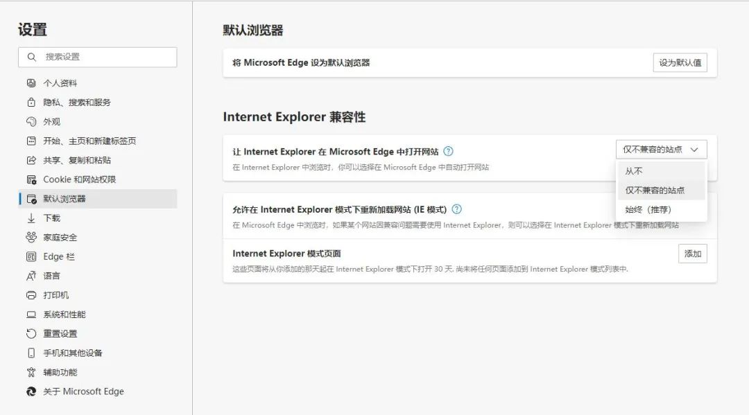Click the 重置设置 reset icon

[31, 333]
